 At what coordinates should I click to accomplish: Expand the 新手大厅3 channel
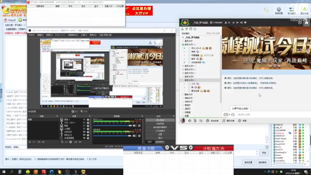tap(183, 70)
